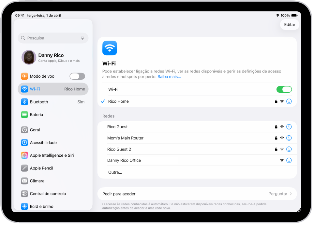Tap Outra... to join another network
Image resolution: width=313 pixels, height=225 pixels.
coord(197,172)
